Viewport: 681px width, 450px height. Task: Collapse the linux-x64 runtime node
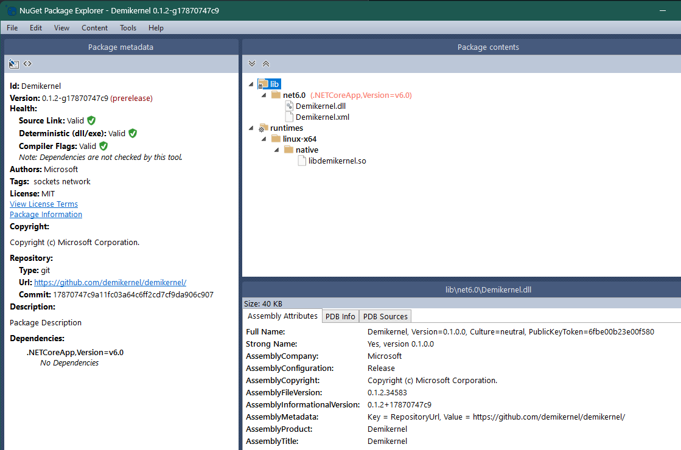tap(264, 138)
